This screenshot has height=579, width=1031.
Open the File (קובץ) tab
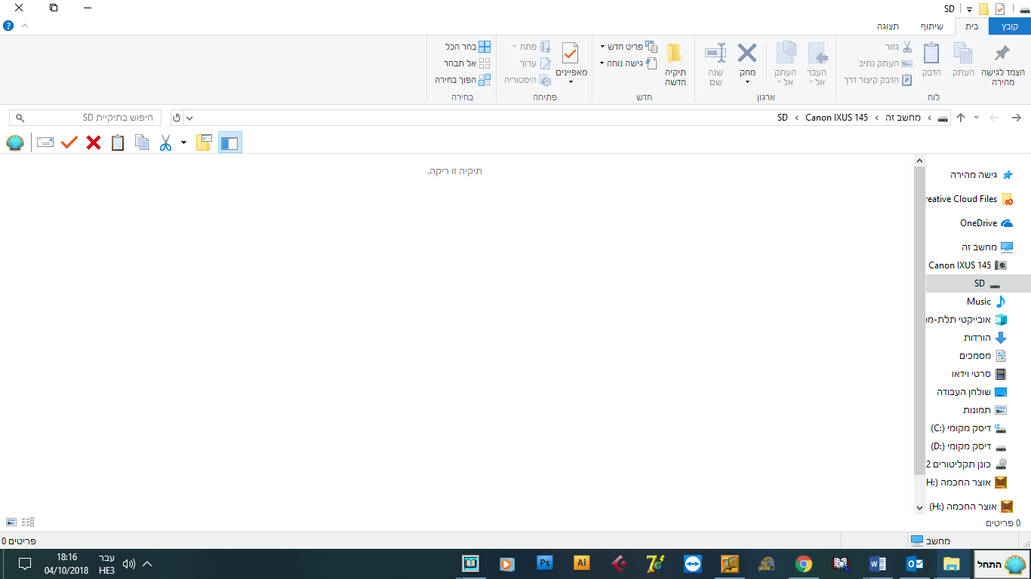point(1009,26)
